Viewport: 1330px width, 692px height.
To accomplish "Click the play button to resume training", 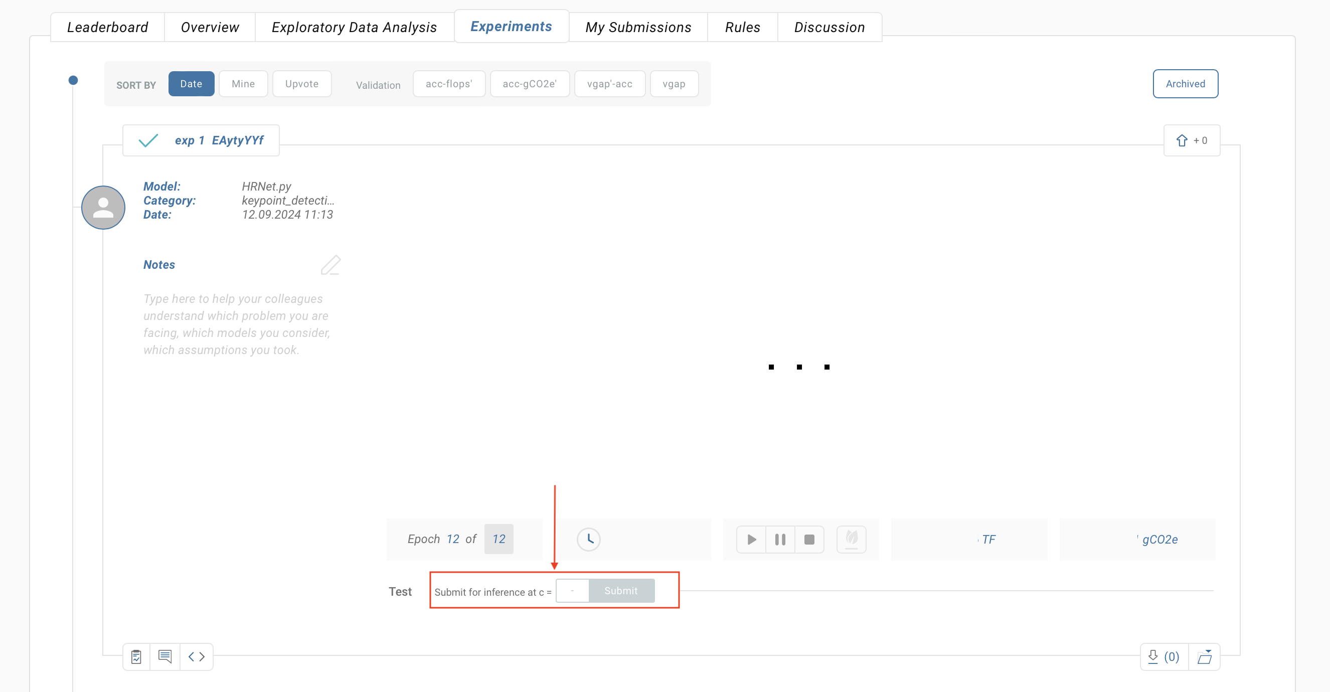I will 751,539.
